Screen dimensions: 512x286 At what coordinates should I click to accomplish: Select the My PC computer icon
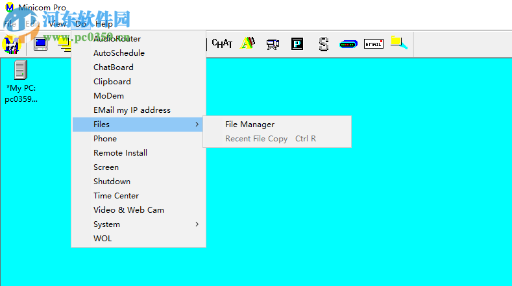(21, 70)
